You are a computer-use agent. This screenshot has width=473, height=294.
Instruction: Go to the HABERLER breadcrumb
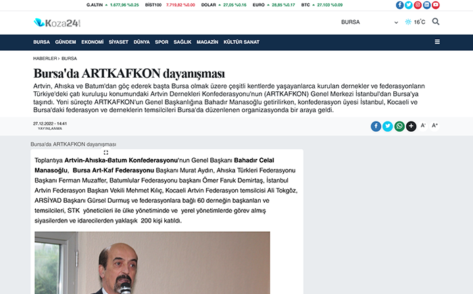pyautogui.click(x=45, y=59)
